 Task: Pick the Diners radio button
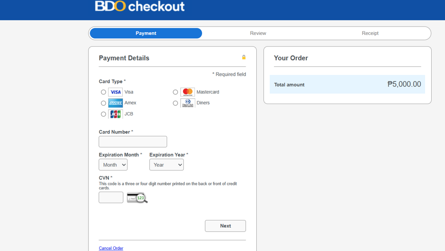[x=175, y=103]
